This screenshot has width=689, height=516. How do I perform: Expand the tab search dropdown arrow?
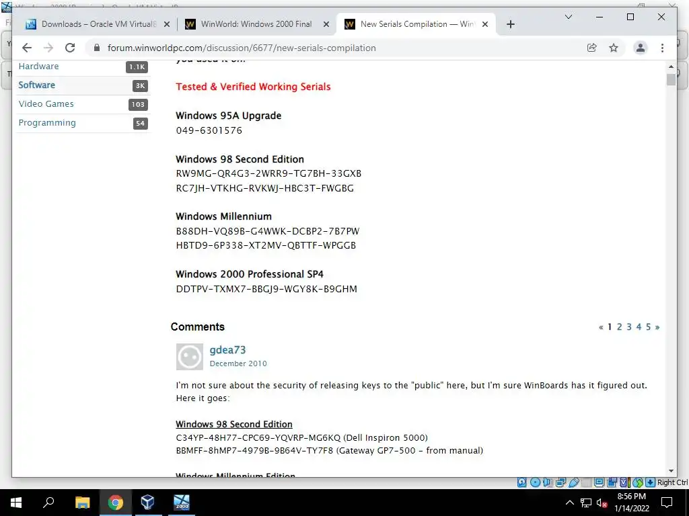tap(568, 17)
